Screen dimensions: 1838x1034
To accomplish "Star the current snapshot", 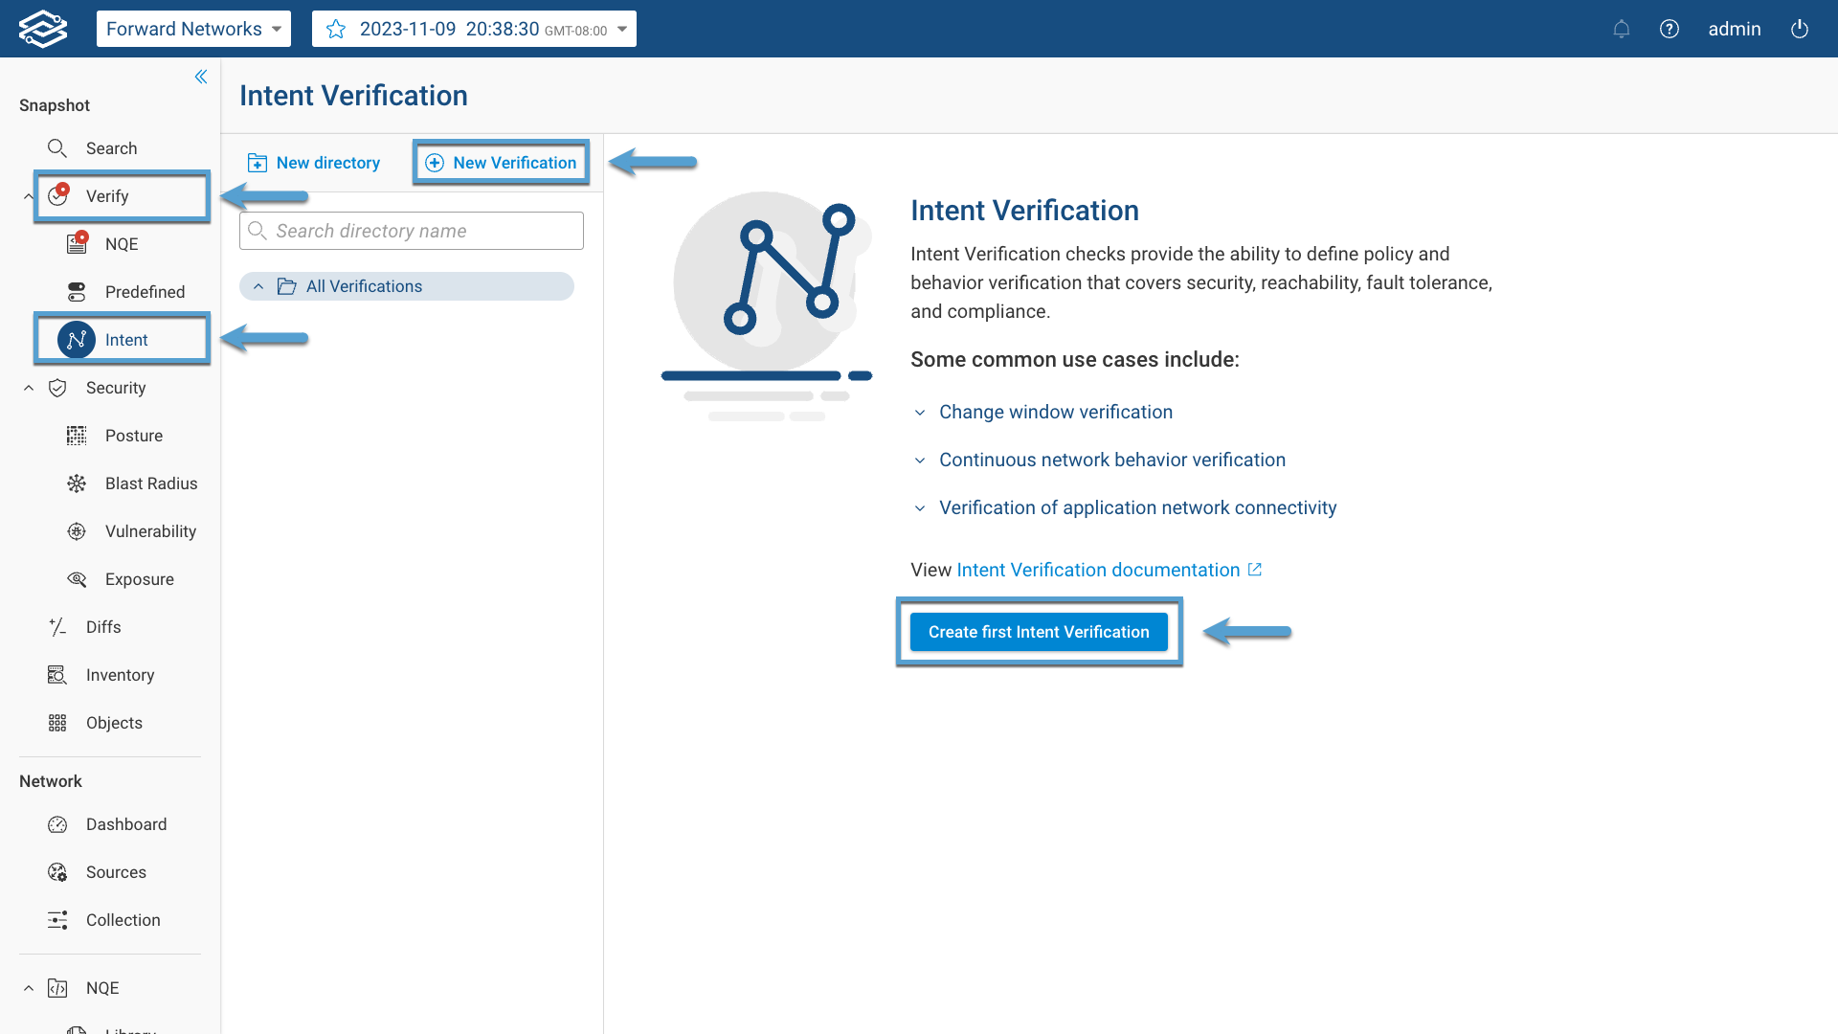I will [335, 29].
